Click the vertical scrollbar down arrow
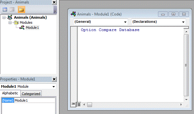 [x=186, y=99]
